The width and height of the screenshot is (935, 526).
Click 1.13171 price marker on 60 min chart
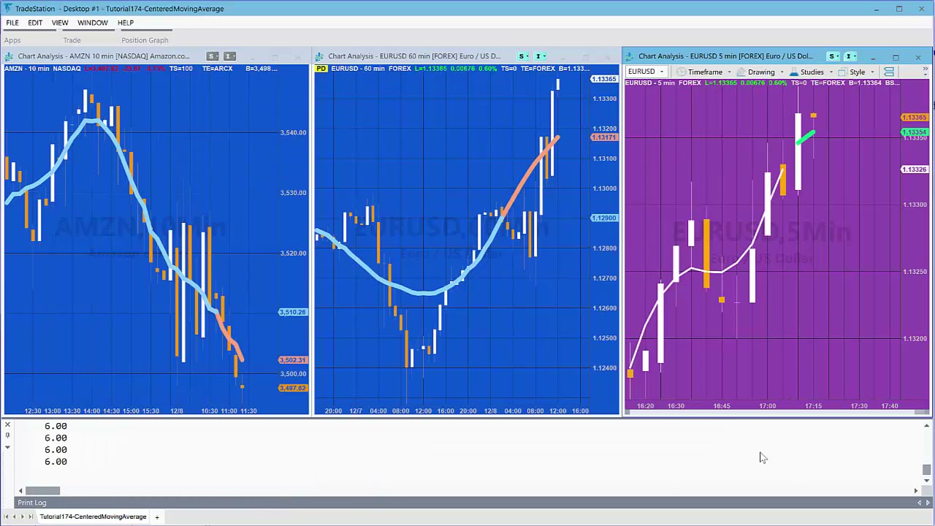[604, 137]
